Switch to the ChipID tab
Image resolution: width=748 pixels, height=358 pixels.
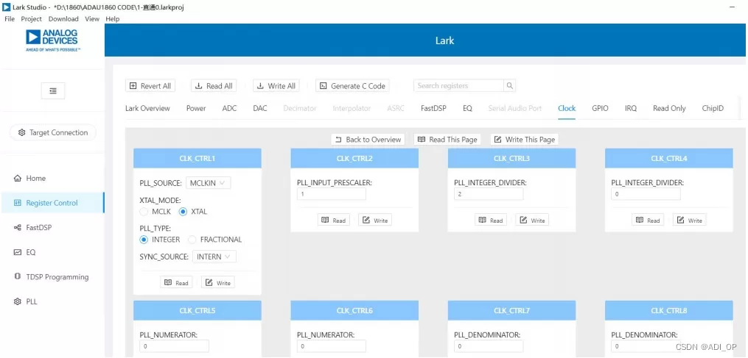(713, 108)
